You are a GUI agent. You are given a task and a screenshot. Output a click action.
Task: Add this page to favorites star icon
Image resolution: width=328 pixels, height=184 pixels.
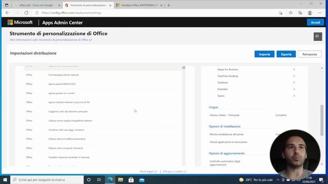tap(280, 13)
